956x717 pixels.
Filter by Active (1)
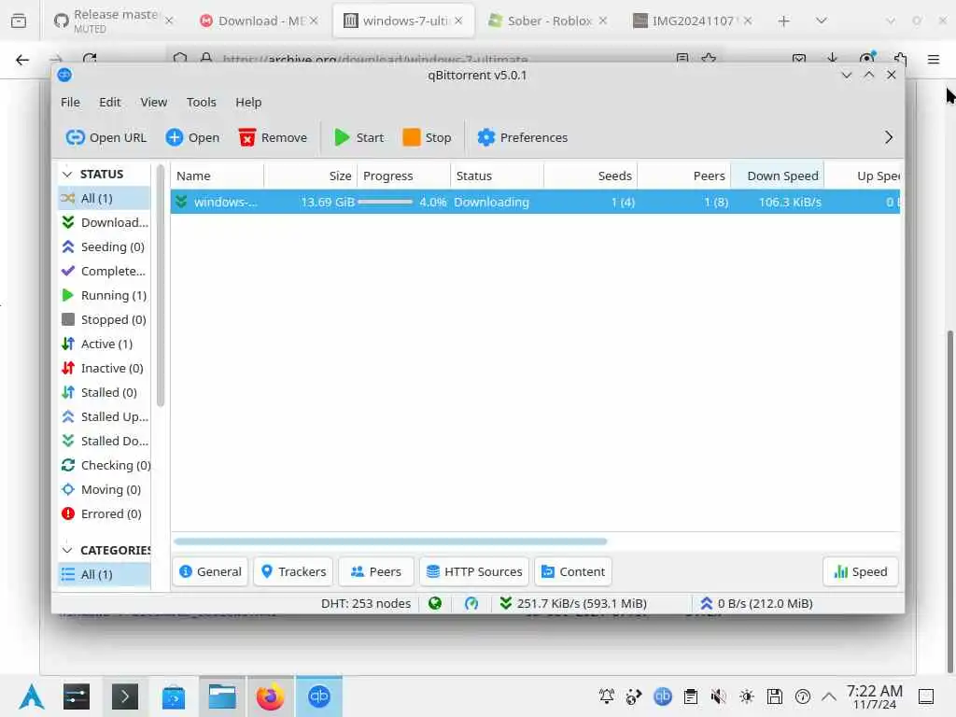click(104, 344)
